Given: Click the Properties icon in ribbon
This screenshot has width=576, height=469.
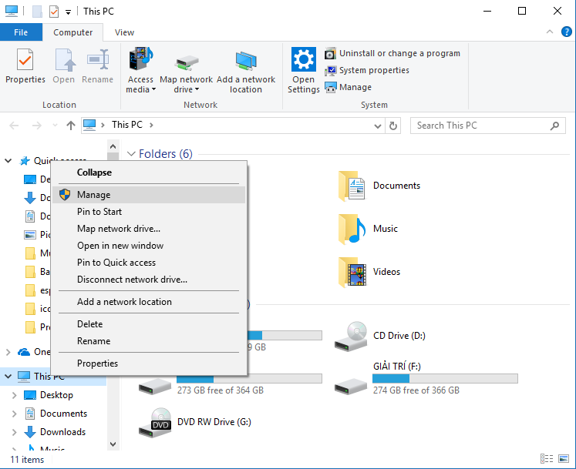Looking at the screenshot, I should click(25, 61).
